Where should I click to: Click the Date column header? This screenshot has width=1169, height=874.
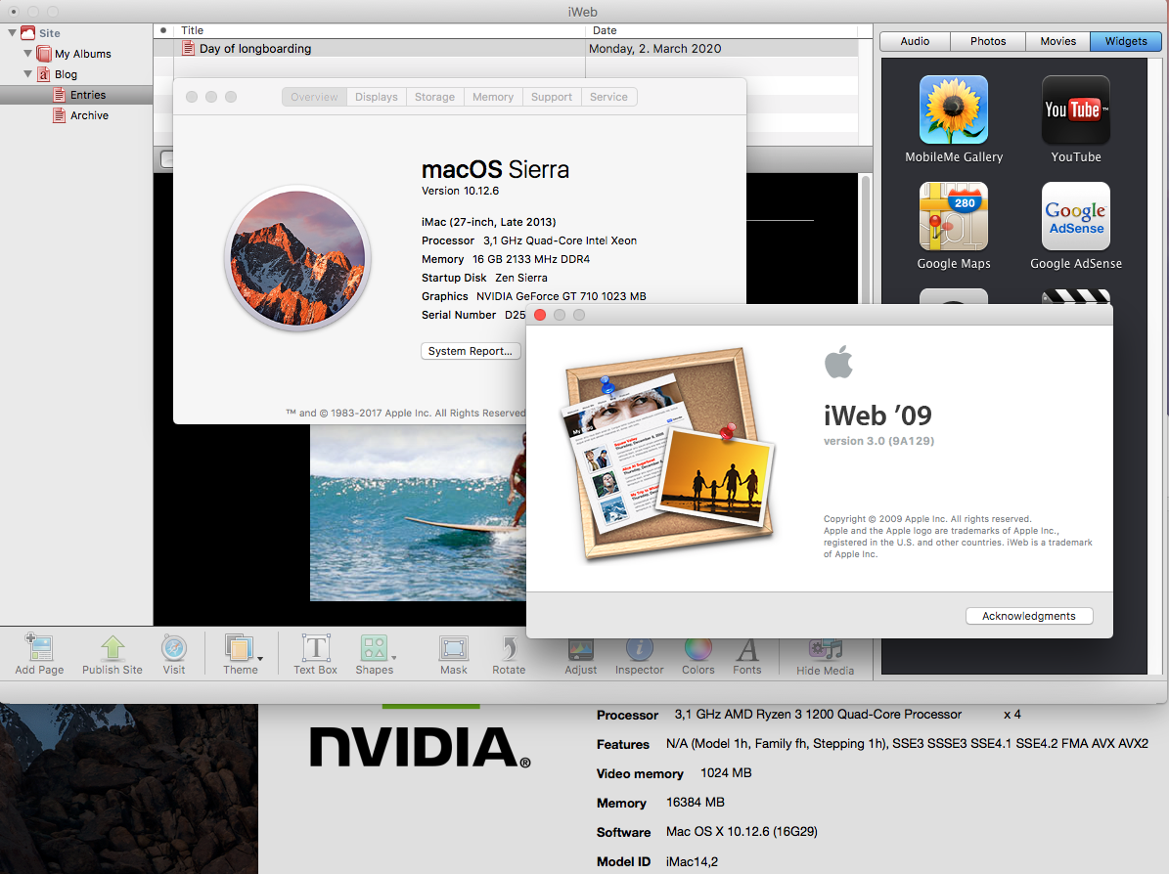[721, 30]
